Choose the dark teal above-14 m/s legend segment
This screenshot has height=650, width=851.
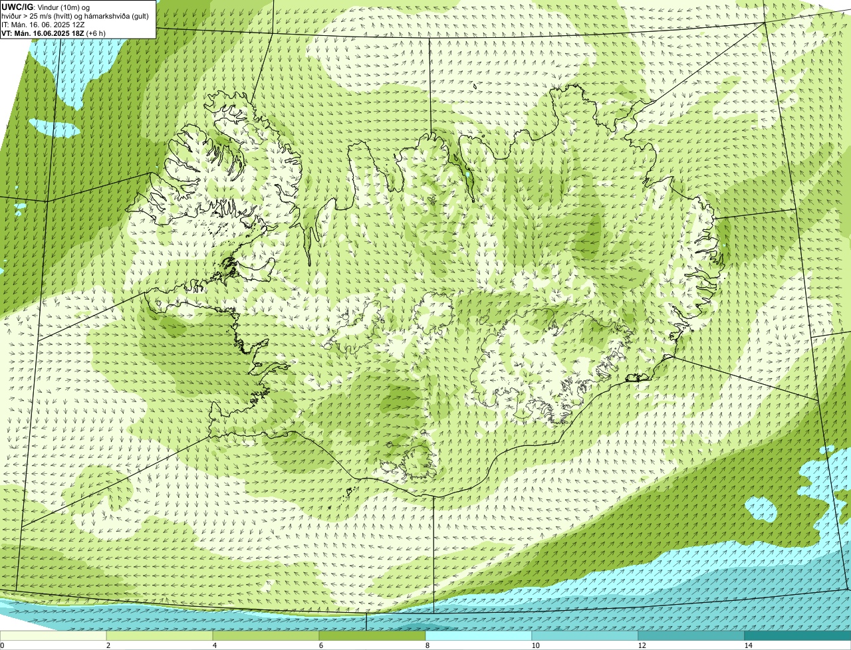(798, 635)
